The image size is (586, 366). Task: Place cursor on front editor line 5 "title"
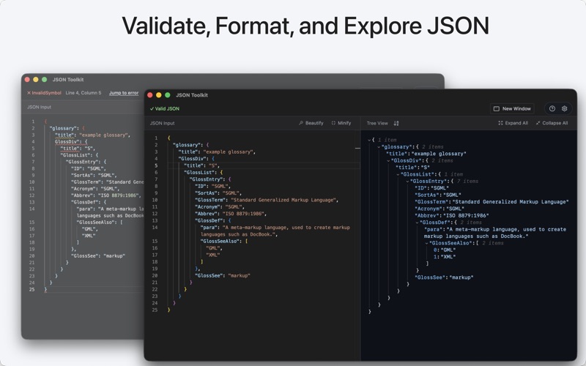193,166
